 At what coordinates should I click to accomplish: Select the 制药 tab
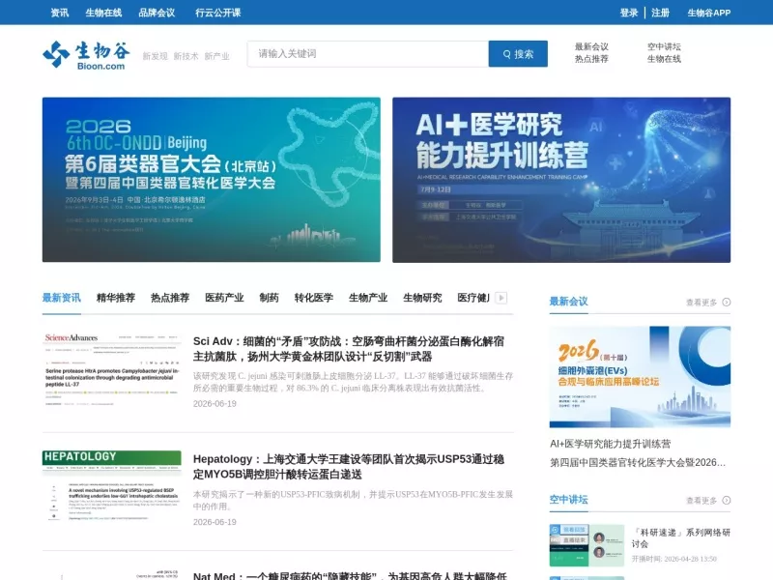coord(270,298)
